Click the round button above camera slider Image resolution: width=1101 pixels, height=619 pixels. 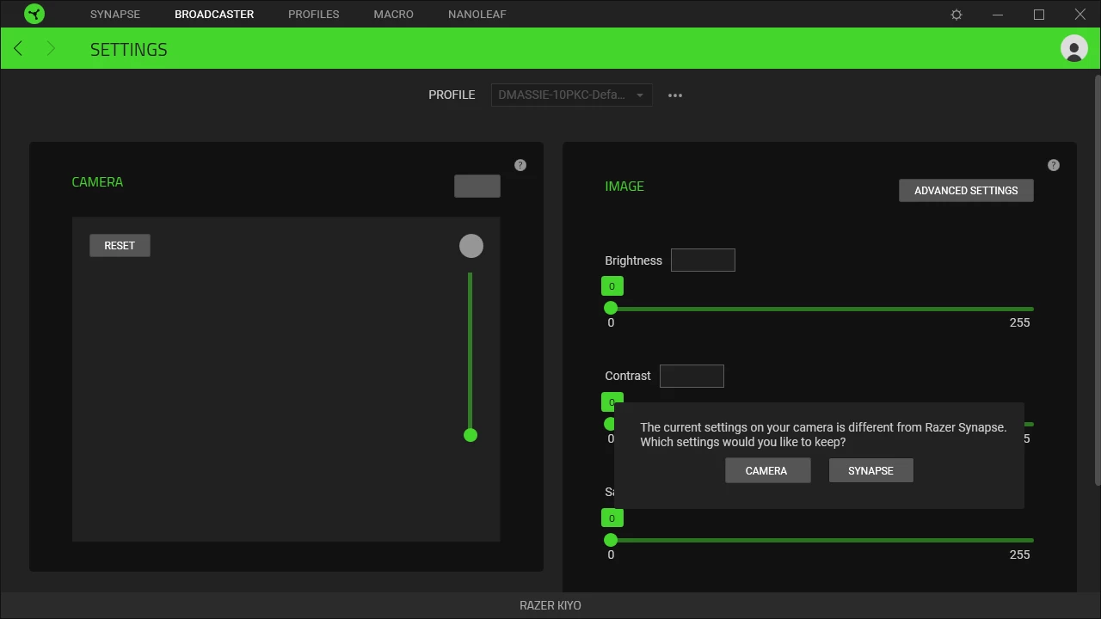pos(471,246)
